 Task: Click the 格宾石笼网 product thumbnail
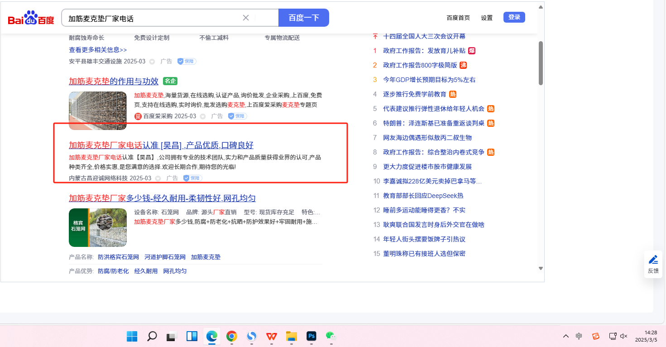pos(98,227)
